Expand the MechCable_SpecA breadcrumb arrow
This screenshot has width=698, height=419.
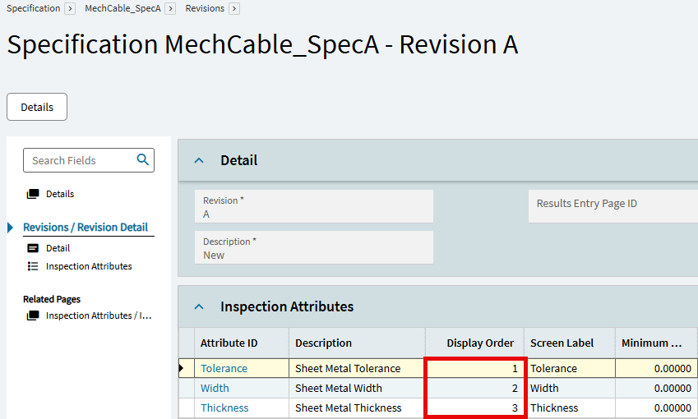coord(170,8)
